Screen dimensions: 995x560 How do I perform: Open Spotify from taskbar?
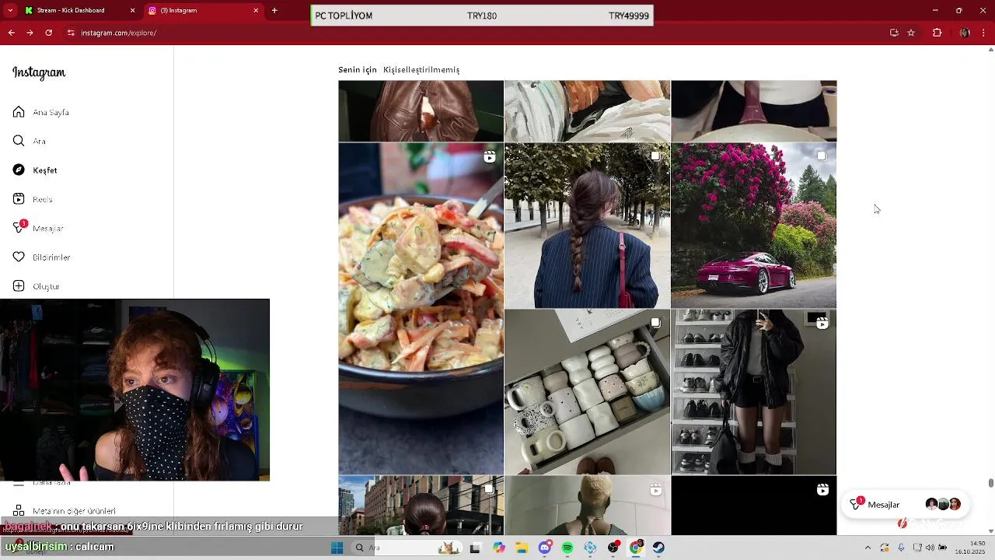[567, 548]
